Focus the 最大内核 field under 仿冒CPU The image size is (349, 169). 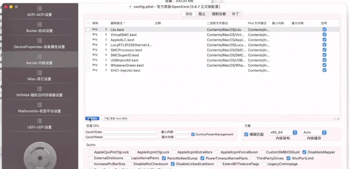[182, 137]
